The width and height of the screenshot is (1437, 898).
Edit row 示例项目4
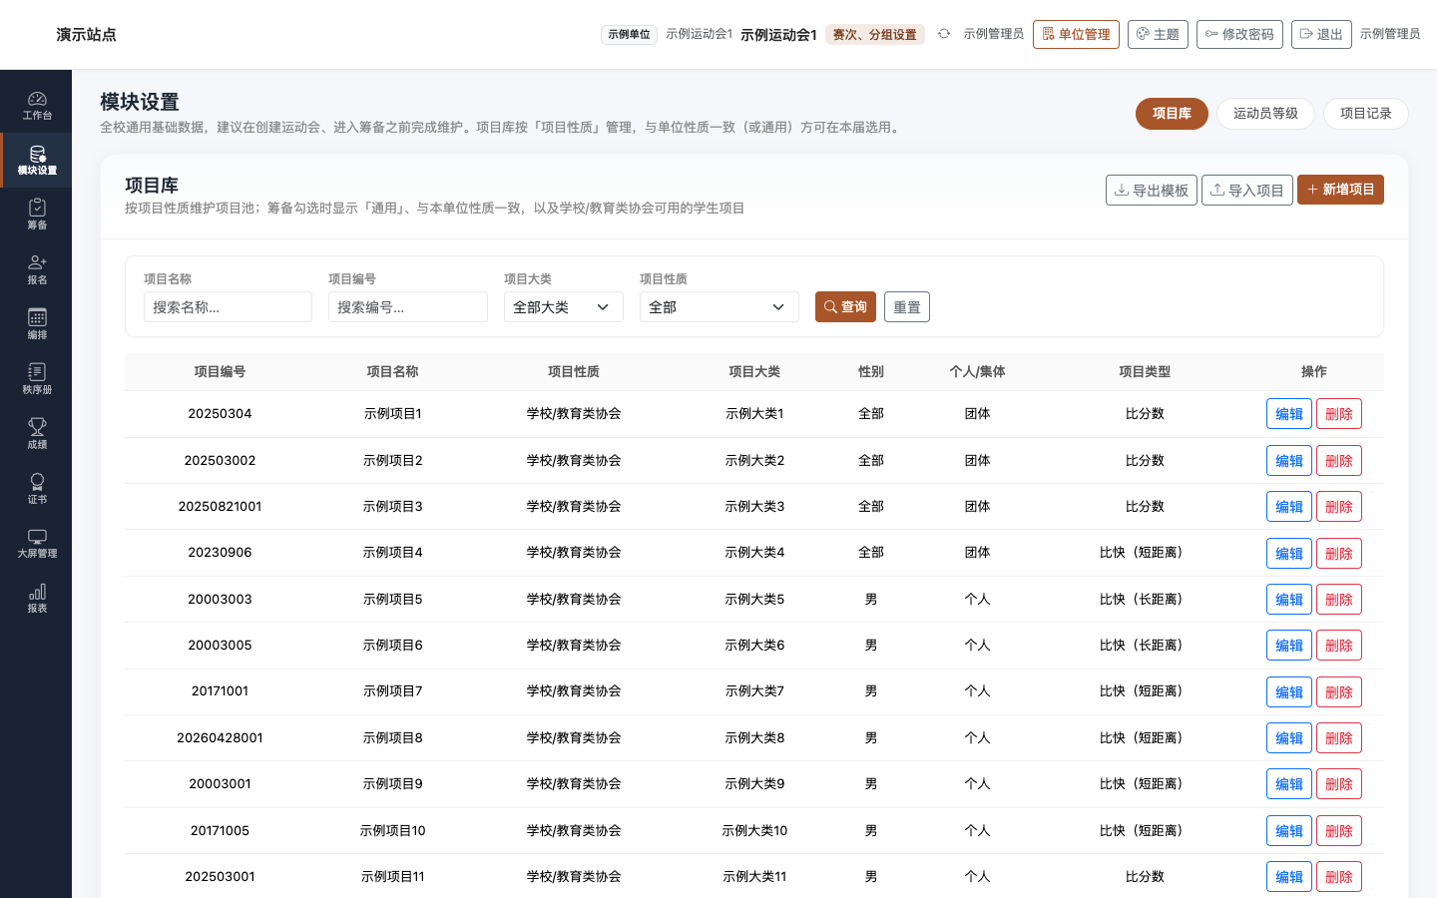click(1289, 554)
